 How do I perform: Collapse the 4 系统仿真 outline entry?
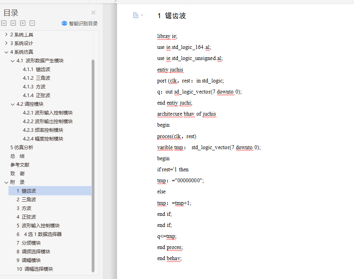tap(6, 52)
